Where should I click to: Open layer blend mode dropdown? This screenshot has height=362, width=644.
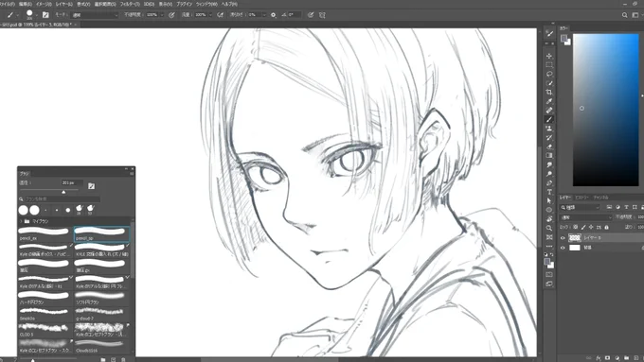[586, 217]
